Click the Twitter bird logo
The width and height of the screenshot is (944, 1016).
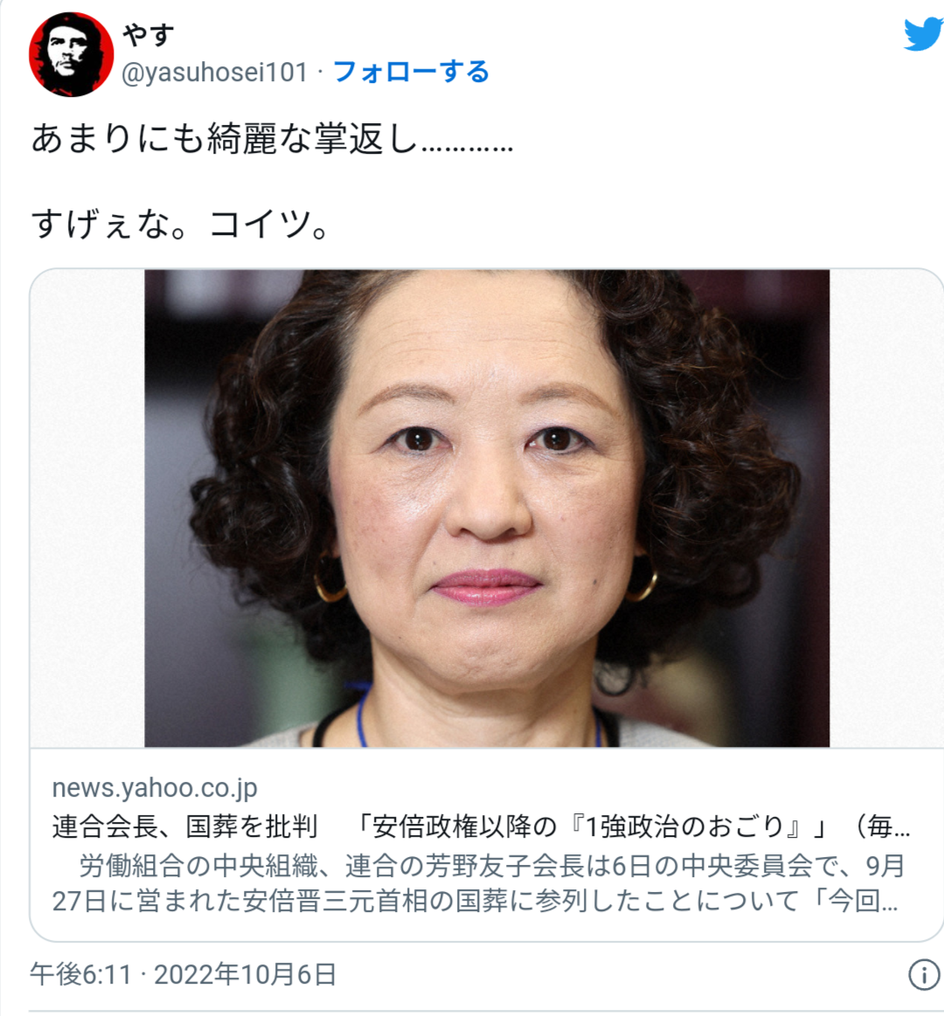click(x=925, y=34)
